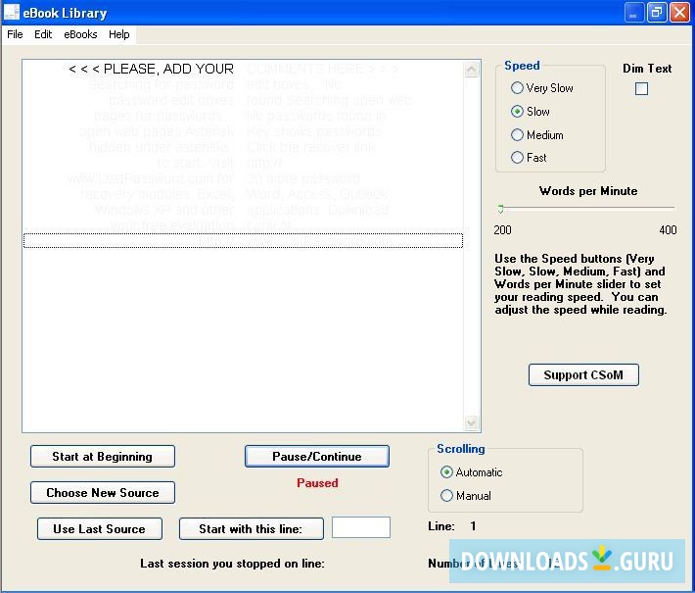Image resolution: width=695 pixels, height=593 pixels.
Task: Open the eBooks menu
Action: (x=80, y=34)
